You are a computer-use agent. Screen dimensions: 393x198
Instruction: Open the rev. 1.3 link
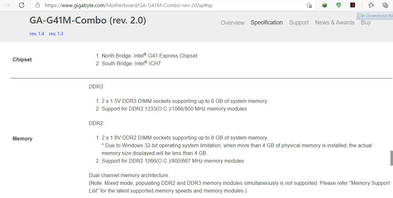56,34
